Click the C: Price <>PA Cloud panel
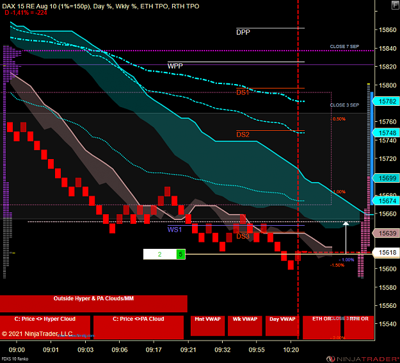Screen dimensions: 400x363 click(138, 327)
